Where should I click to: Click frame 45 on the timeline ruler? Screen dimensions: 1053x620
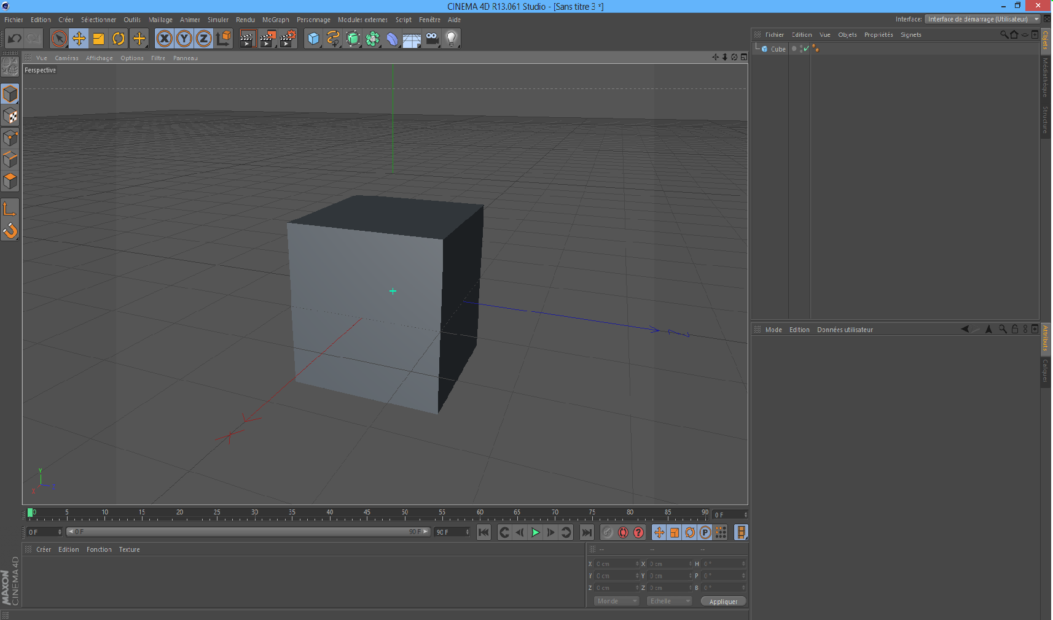click(x=367, y=514)
